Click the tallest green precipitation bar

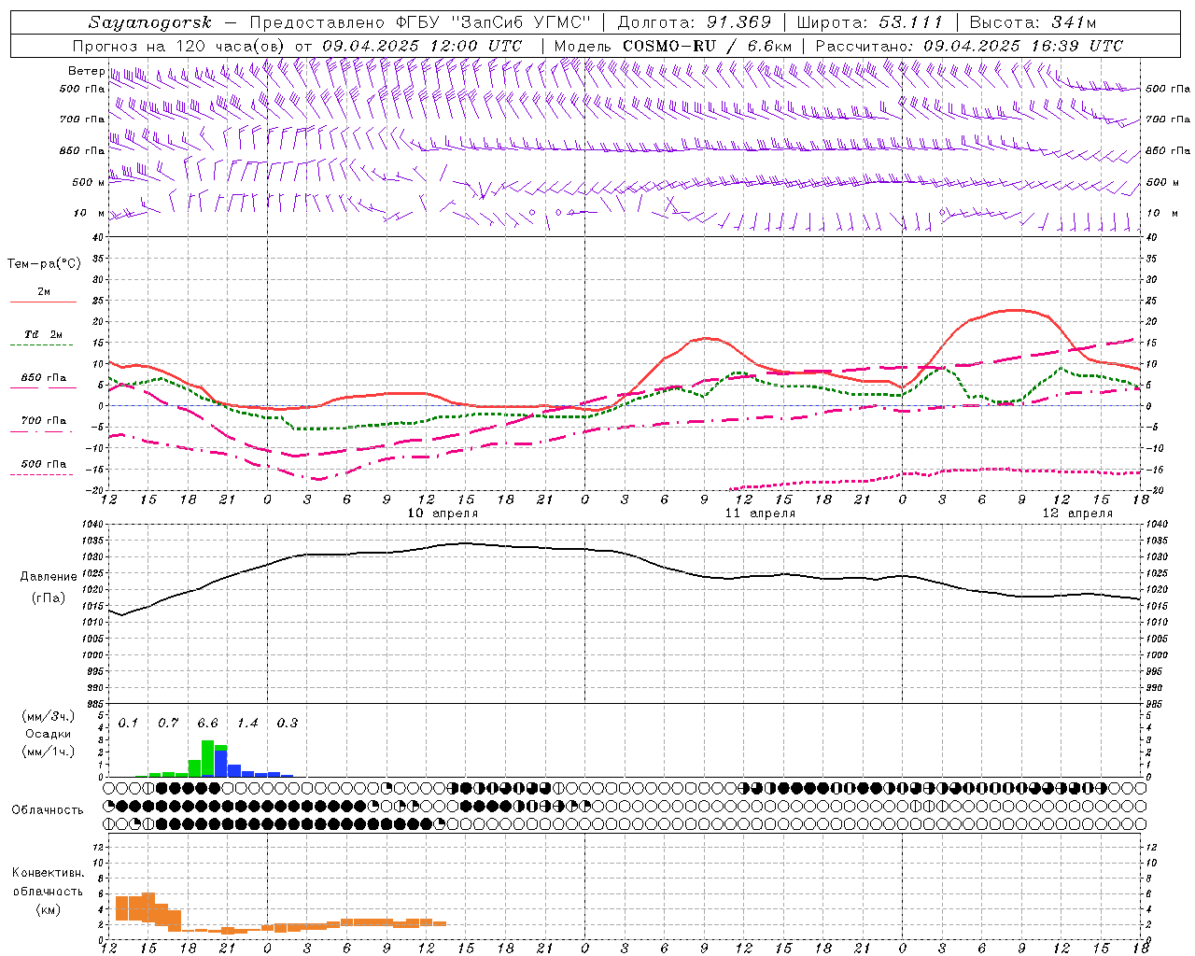click(x=207, y=759)
